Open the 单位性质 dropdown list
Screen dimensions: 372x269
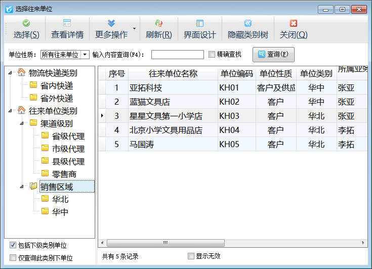click(x=85, y=55)
